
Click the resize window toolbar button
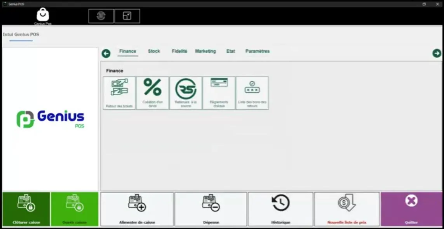click(x=127, y=16)
